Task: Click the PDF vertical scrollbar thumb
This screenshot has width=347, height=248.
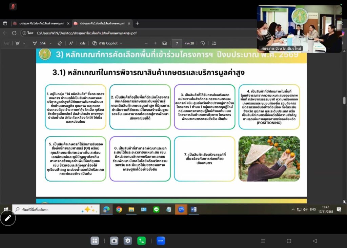Action: pos(344,100)
